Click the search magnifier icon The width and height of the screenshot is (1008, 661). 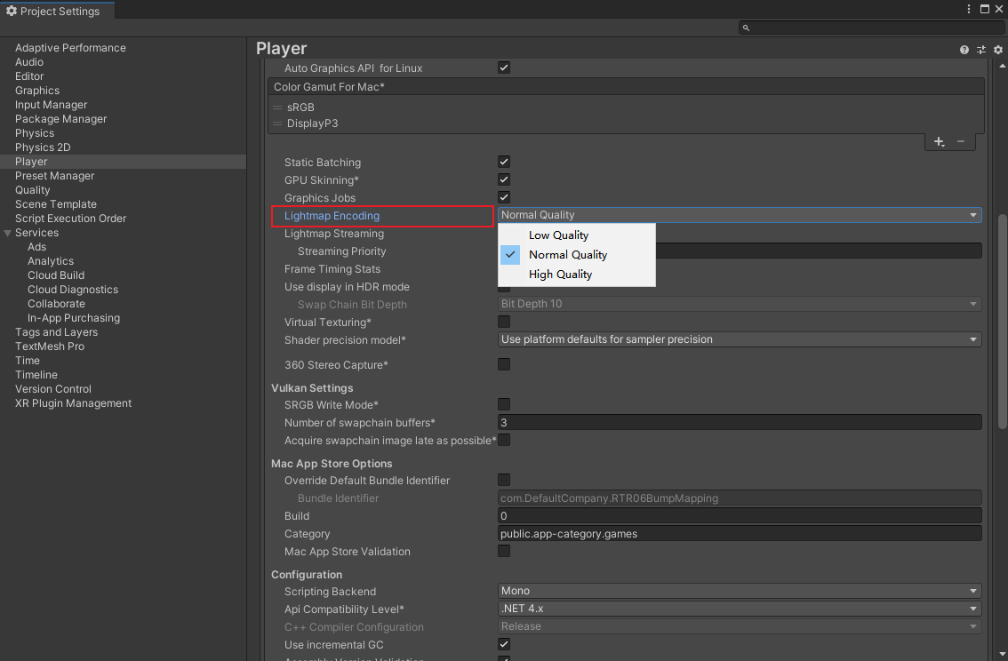click(746, 28)
